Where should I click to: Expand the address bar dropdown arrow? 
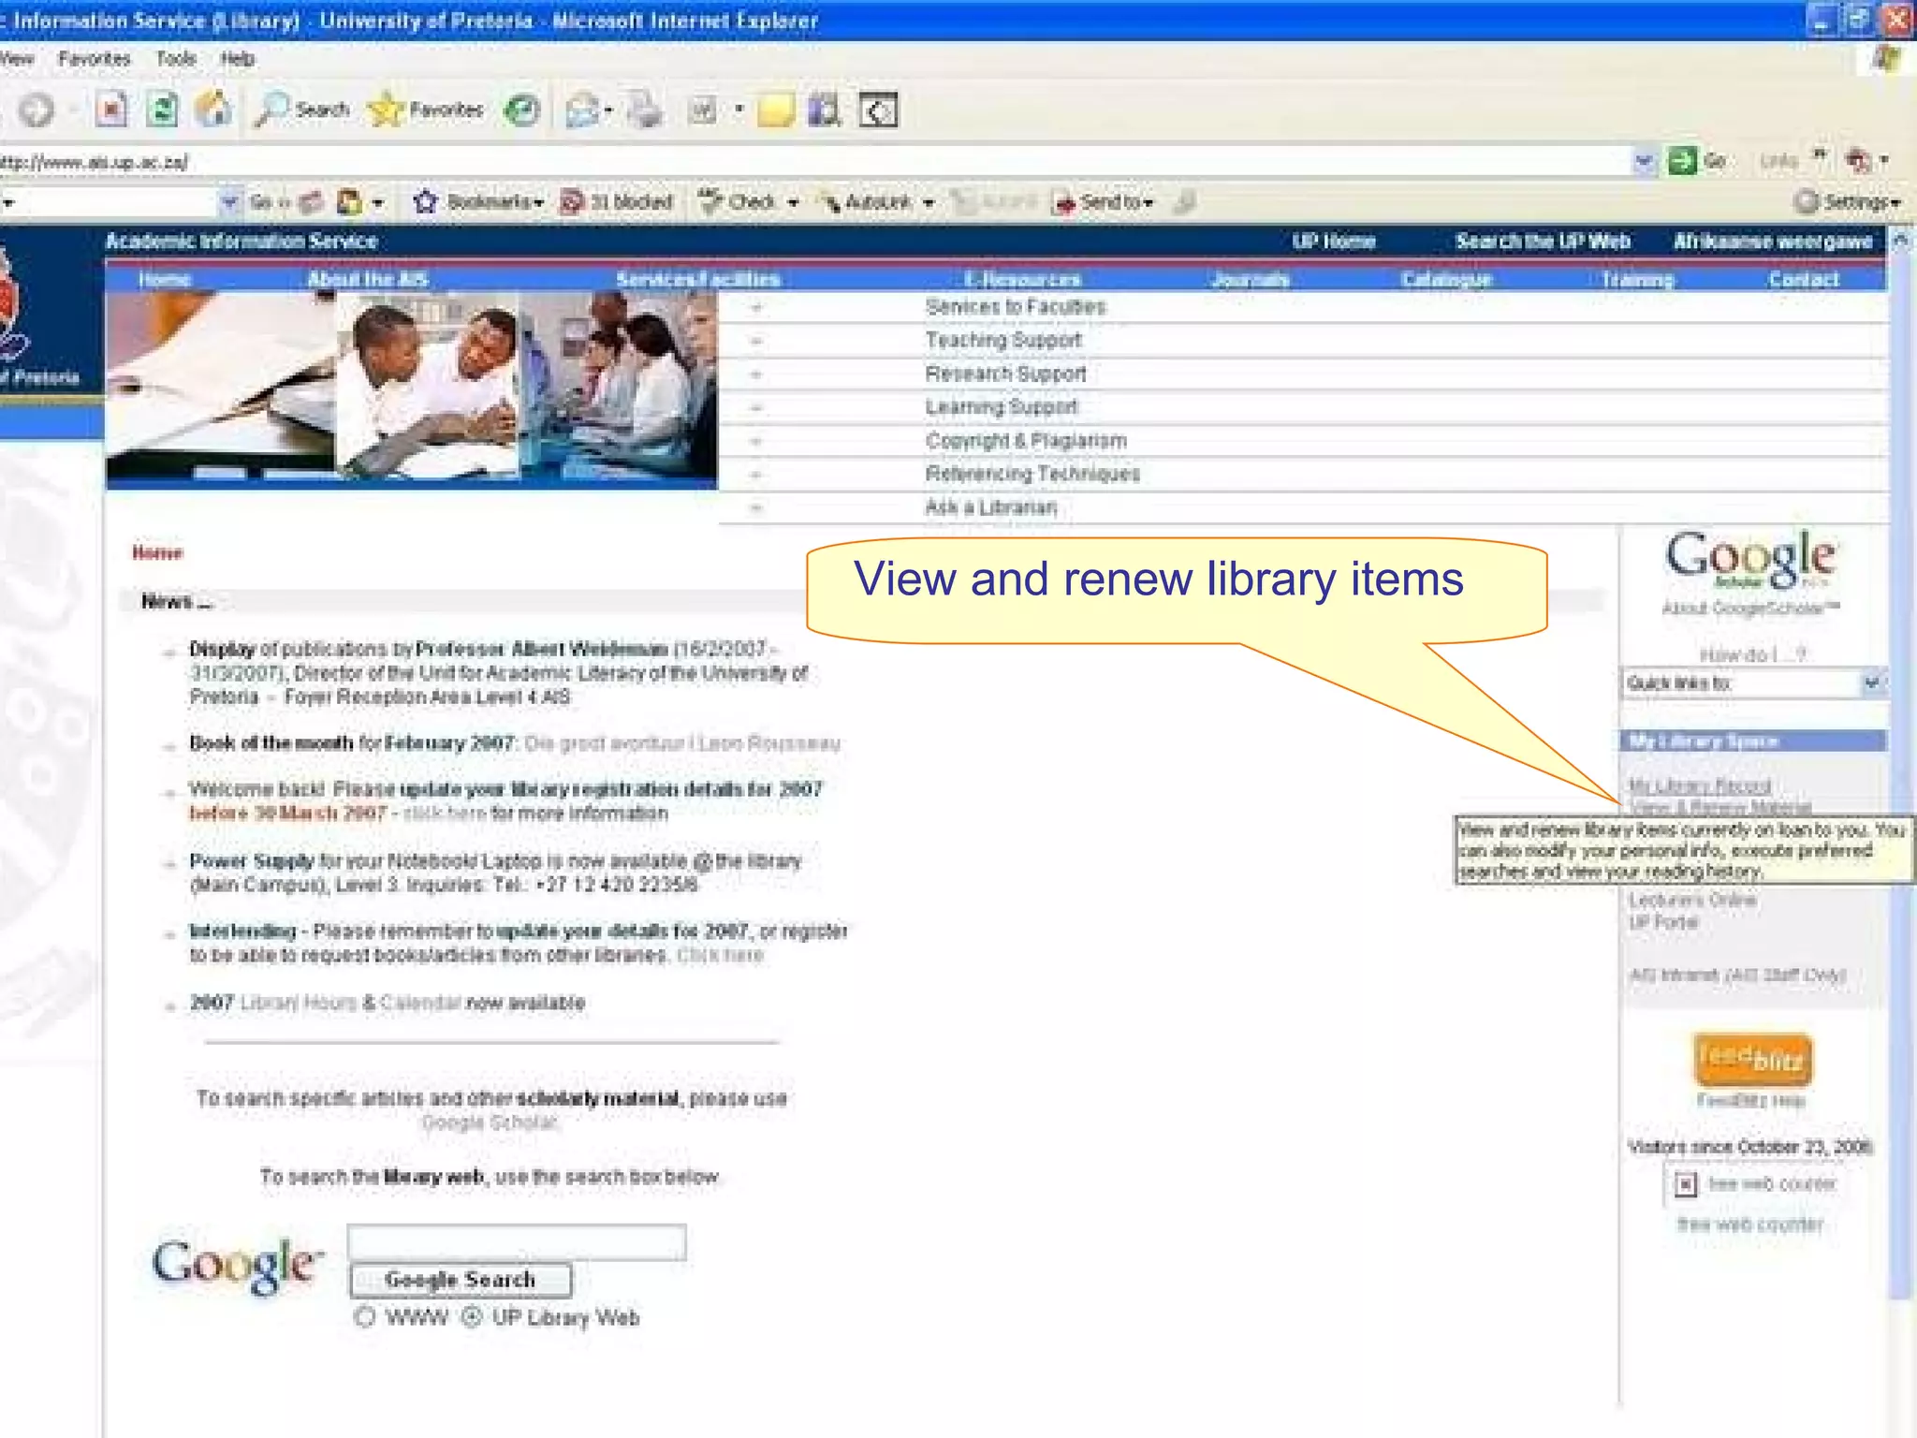(1643, 161)
